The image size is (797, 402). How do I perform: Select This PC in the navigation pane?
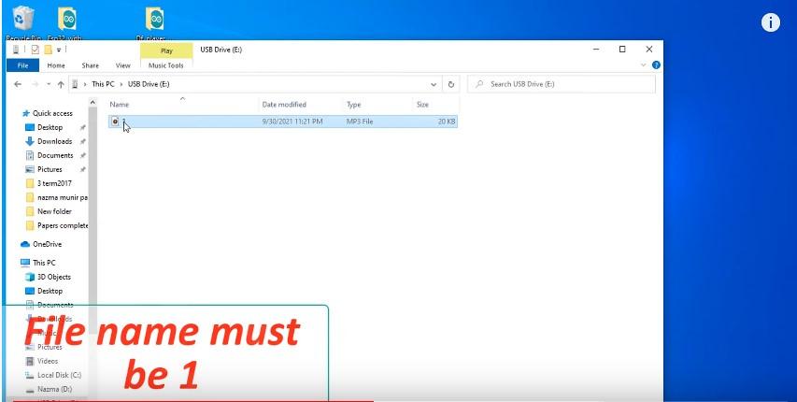click(44, 263)
